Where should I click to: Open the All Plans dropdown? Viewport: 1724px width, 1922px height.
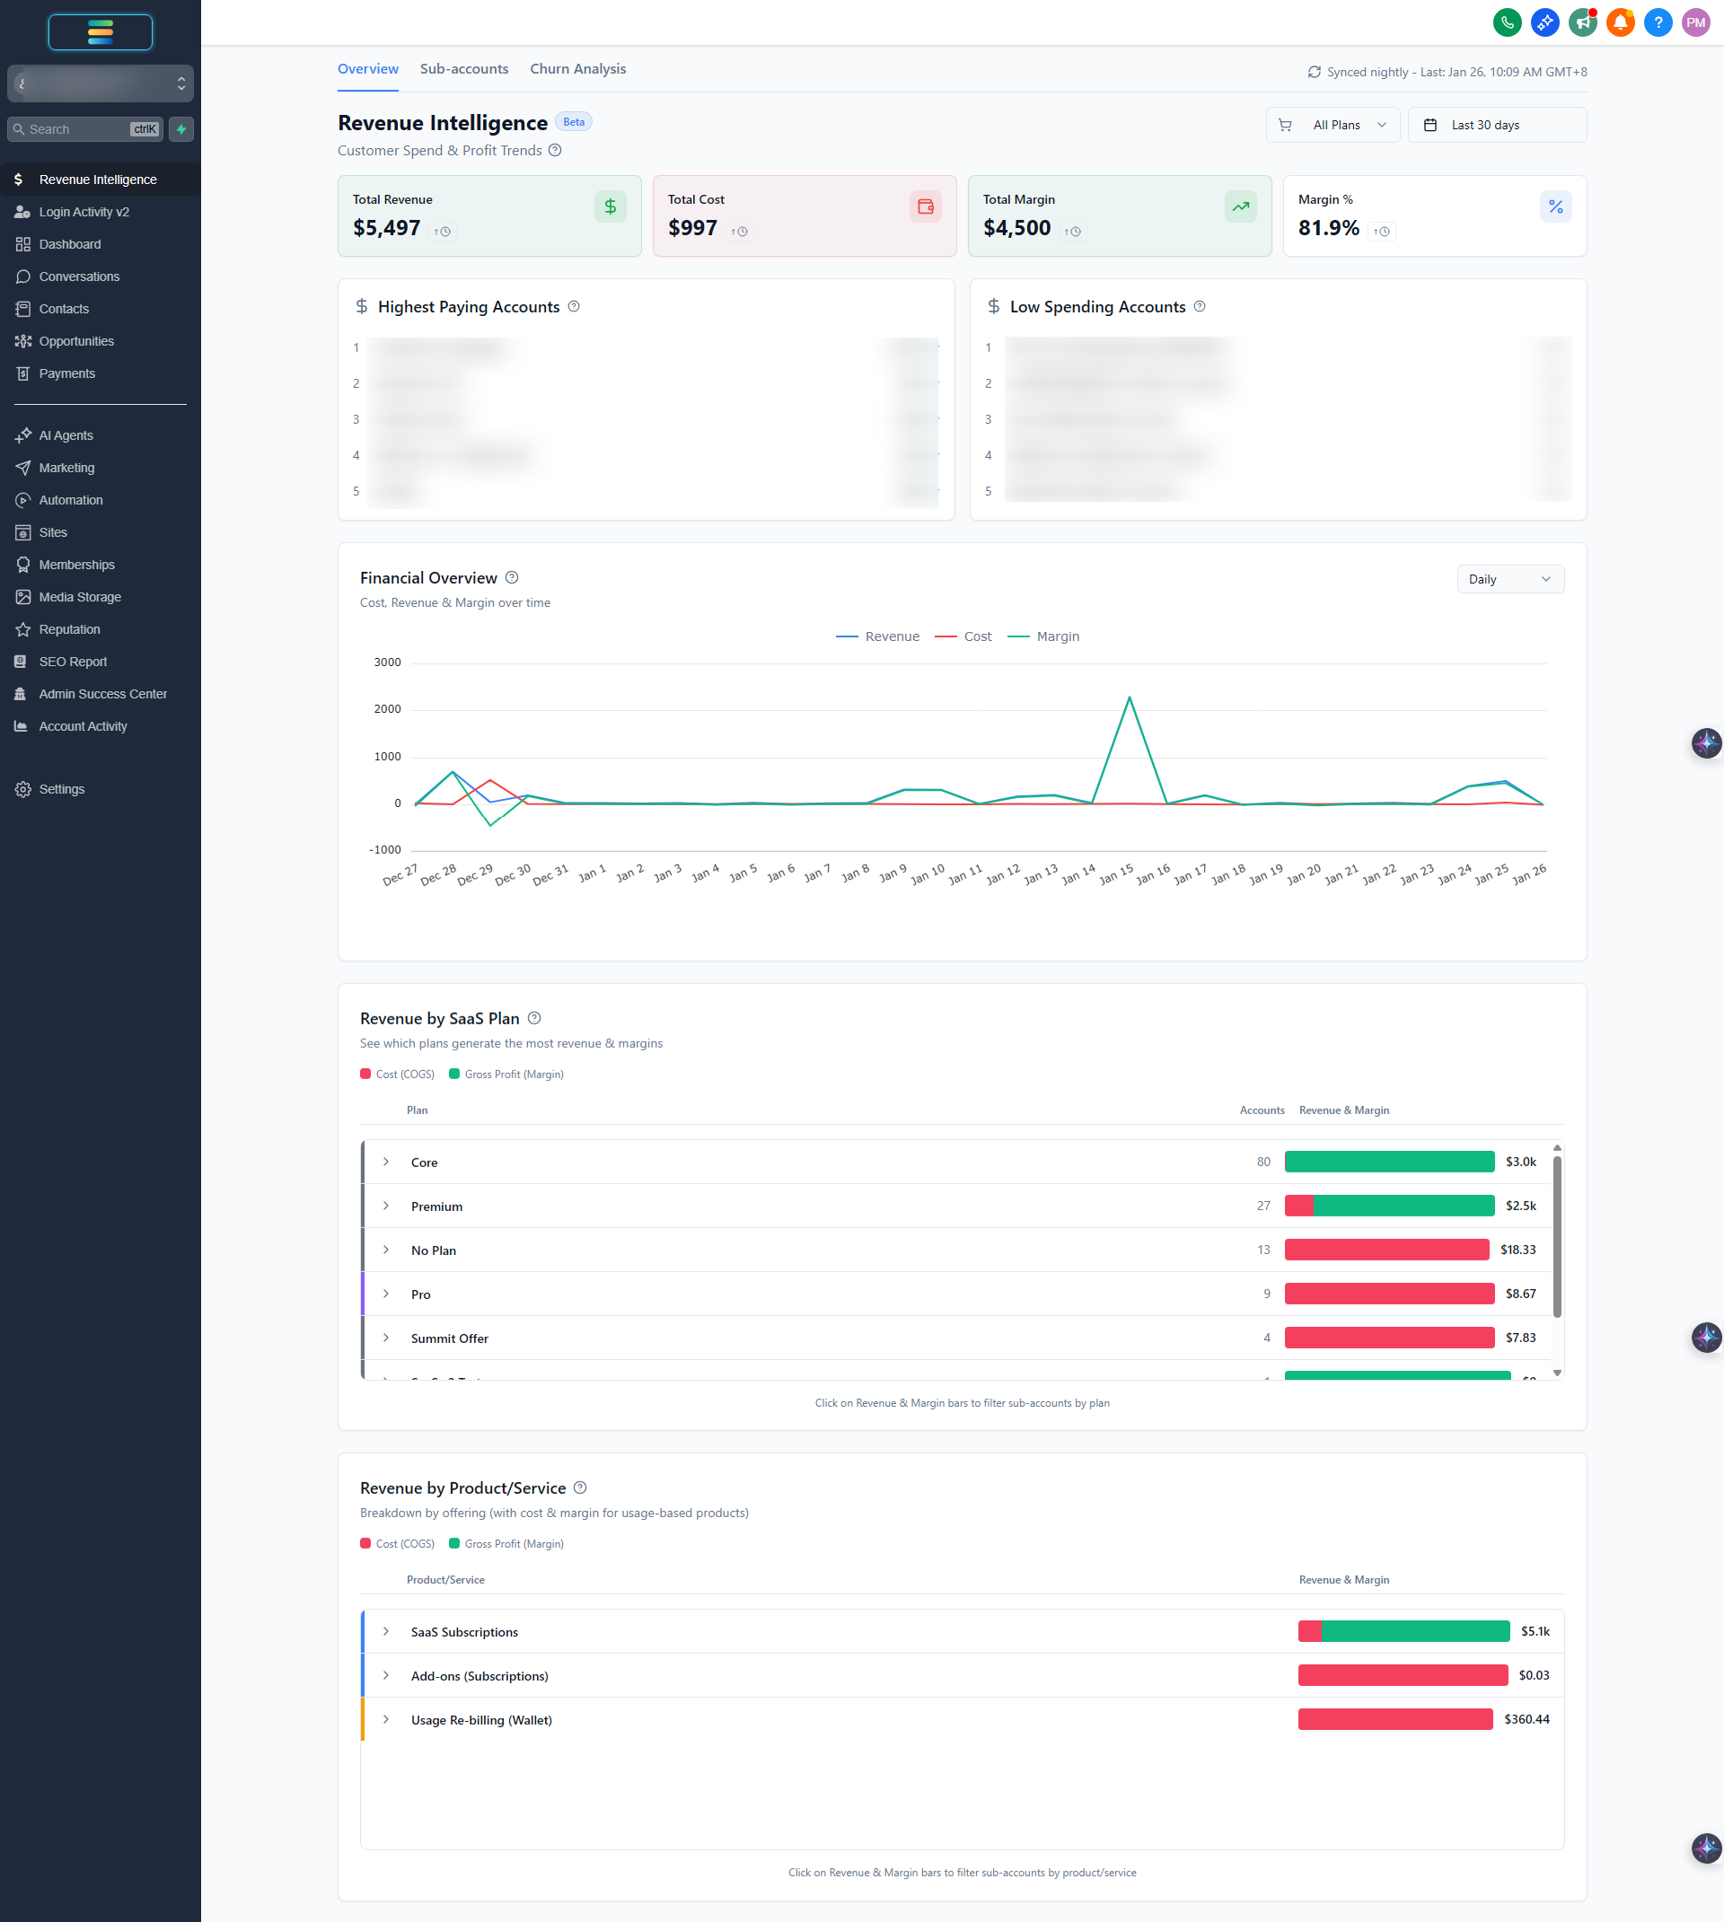click(x=1332, y=125)
